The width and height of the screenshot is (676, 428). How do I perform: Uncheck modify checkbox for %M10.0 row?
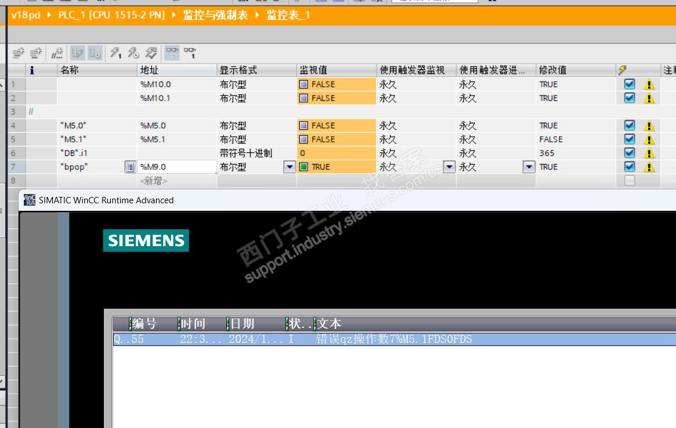click(630, 85)
